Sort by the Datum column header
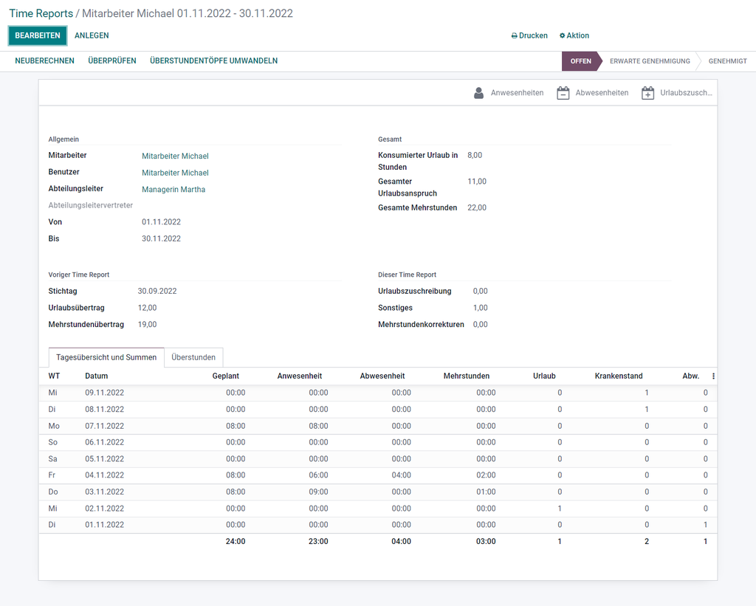This screenshot has height=606, width=756. pos(97,376)
